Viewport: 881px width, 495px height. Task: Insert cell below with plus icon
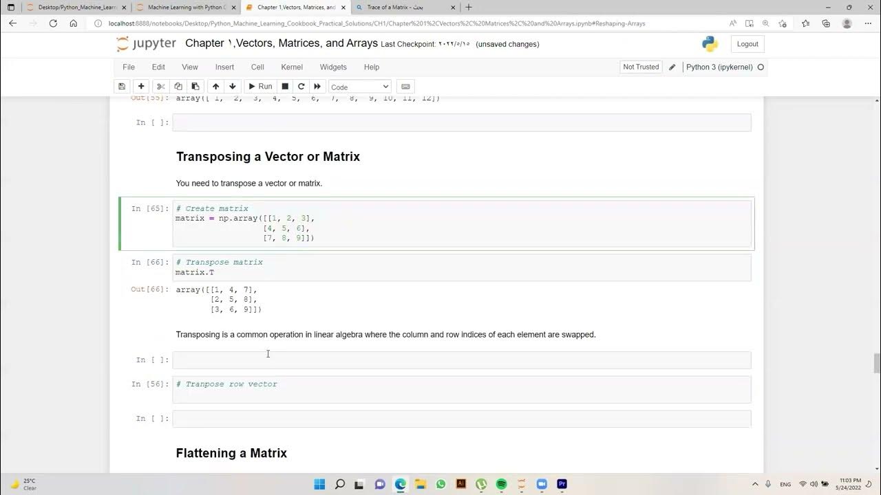click(141, 87)
